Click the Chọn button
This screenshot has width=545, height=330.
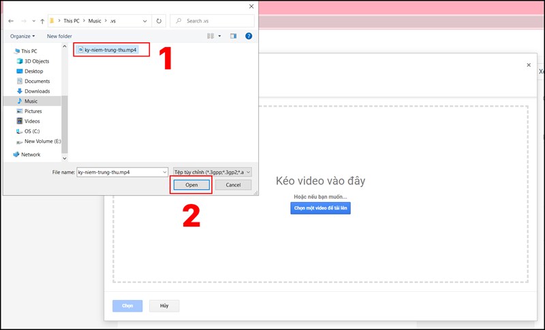[x=127, y=306]
